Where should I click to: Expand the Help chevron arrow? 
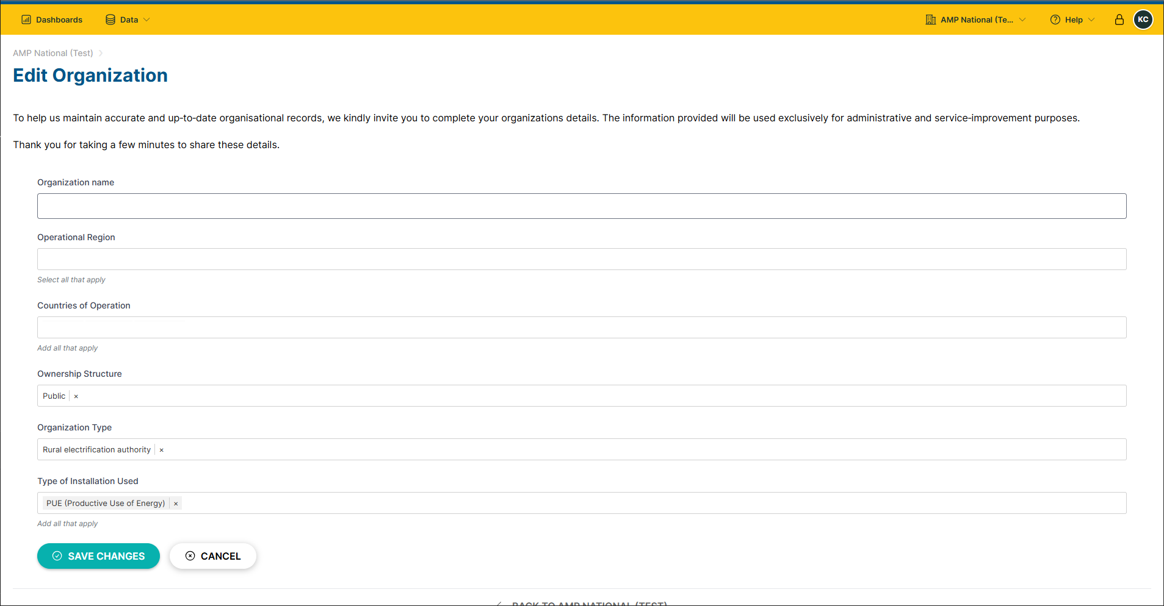[x=1091, y=20]
